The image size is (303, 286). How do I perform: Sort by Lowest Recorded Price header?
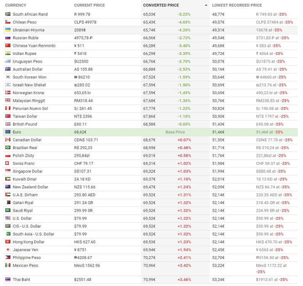point(237,5)
